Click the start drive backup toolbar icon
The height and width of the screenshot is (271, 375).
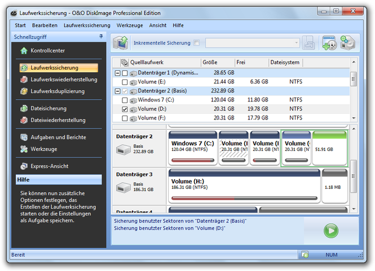[120, 43]
